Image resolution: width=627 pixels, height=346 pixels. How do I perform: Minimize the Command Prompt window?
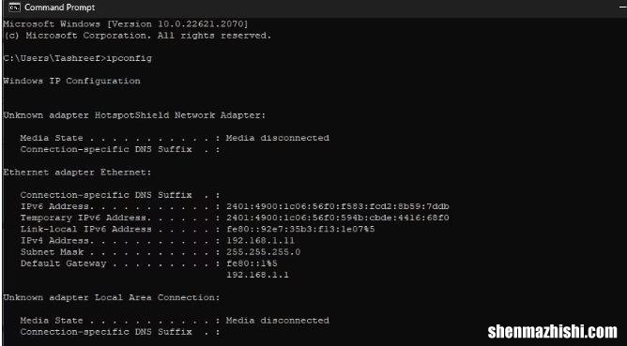coord(622,8)
